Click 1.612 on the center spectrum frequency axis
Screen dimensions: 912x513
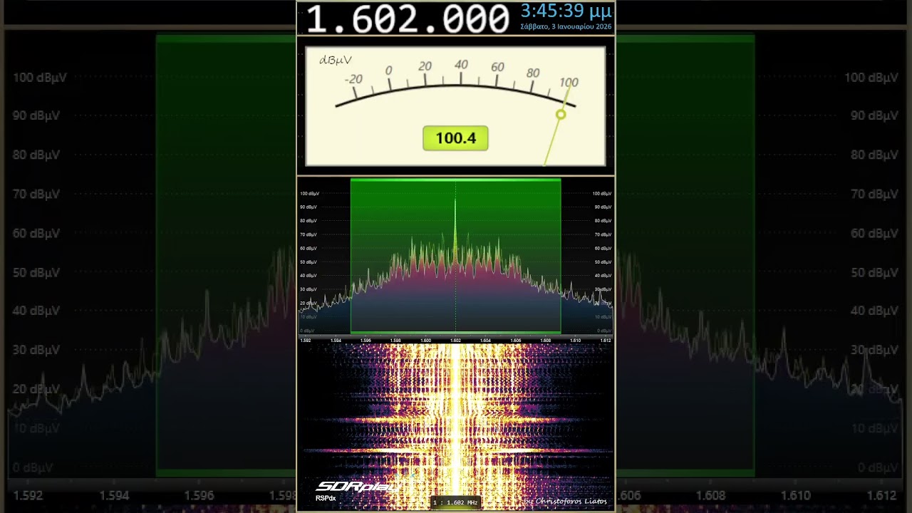click(x=605, y=341)
